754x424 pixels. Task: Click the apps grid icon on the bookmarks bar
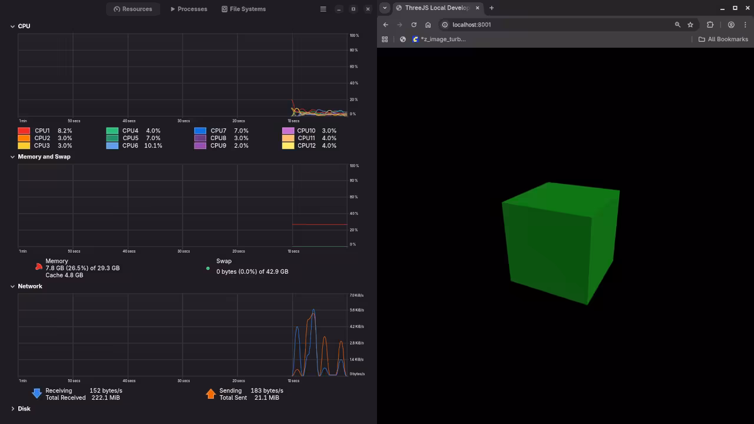(385, 39)
